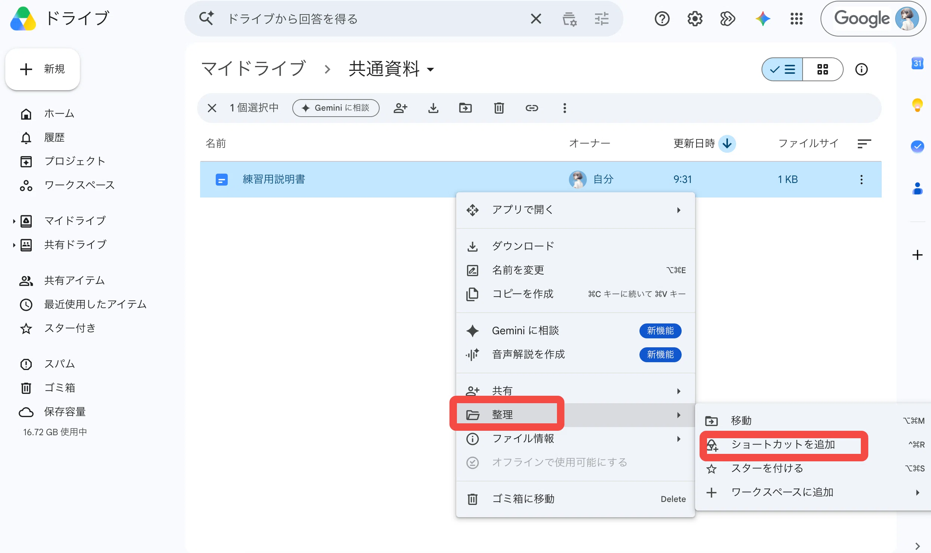This screenshot has width=931, height=553.
Task: Expand the 共有ドライブ tree in sidebar
Action: click(x=14, y=245)
